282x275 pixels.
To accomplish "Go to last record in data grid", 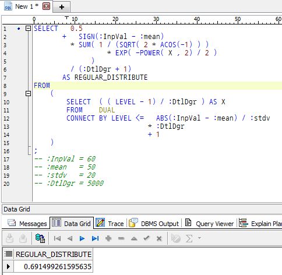I will 95,238.
